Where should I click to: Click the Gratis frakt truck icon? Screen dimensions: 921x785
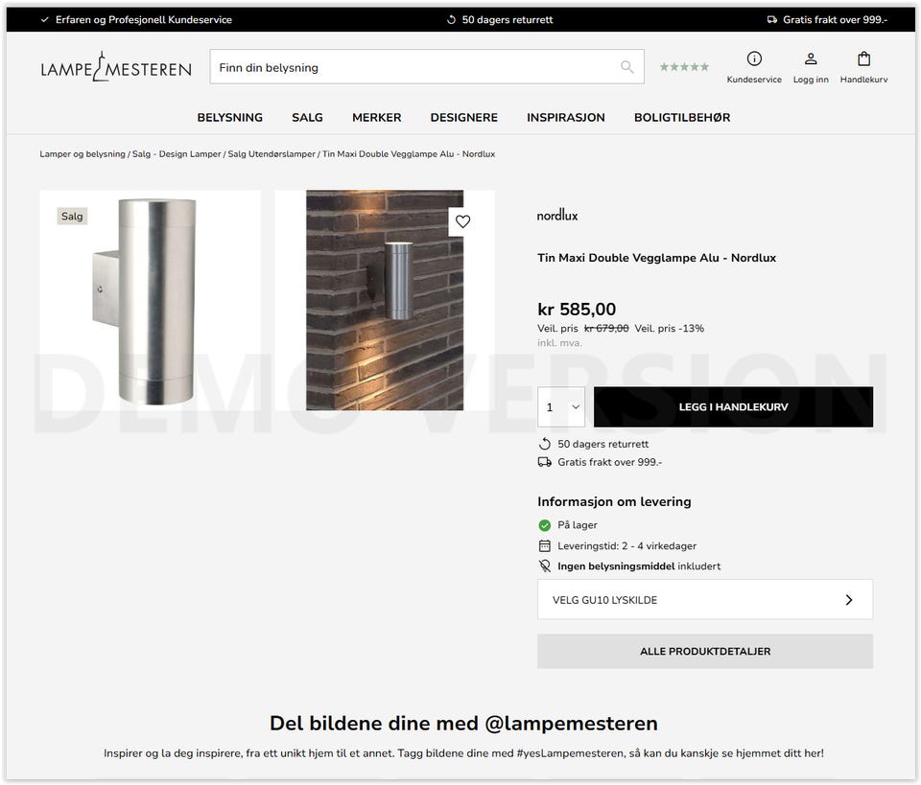[545, 462]
